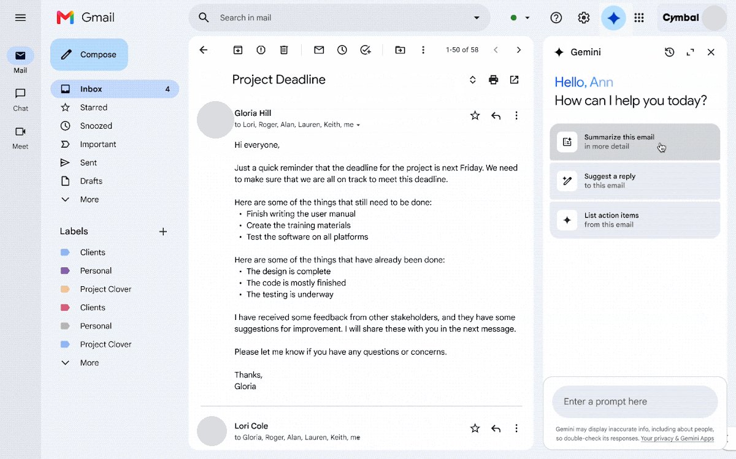This screenshot has width=736, height=459.
Task: Snooze the conversation with clock icon
Action: coord(342,50)
